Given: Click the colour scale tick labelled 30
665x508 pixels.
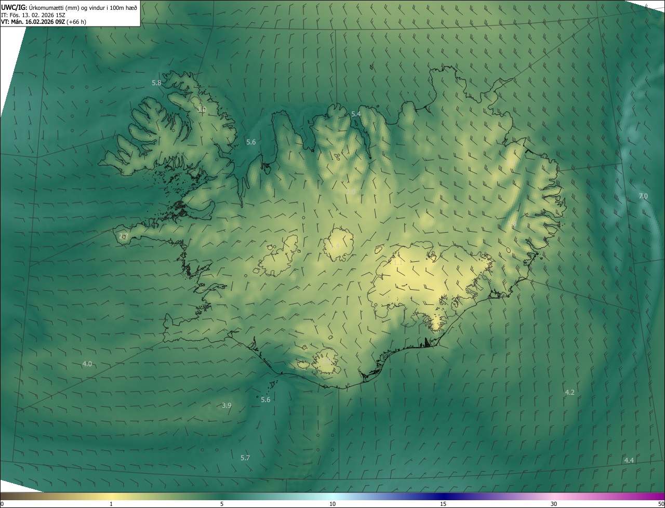Looking at the screenshot, I should pyautogui.click(x=554, y=504).
